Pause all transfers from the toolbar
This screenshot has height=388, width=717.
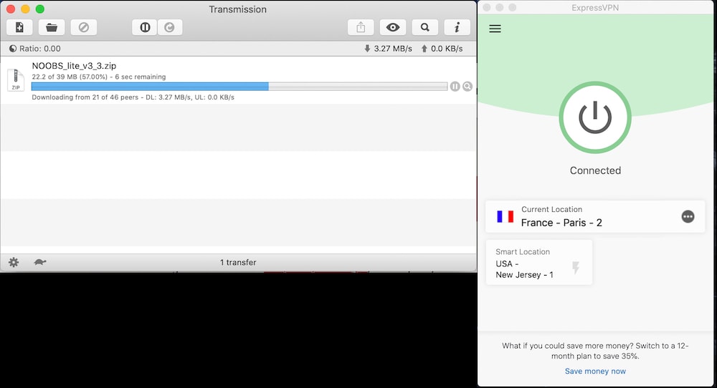coord(145,27)
